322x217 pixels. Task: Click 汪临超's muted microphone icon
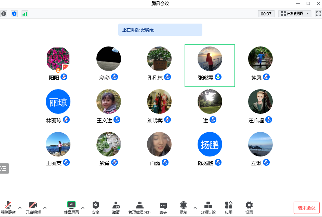[269, 120]
